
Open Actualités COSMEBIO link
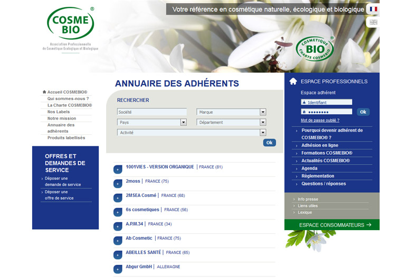click(326, 161)
